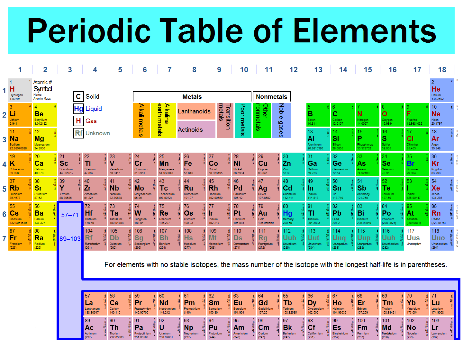Click the Metals legend header
463x347 pixels.
point(192,97)
